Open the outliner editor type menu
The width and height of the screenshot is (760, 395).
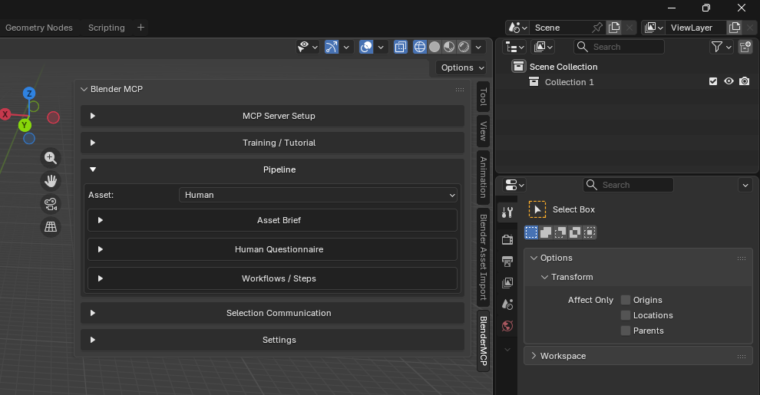(514, 47)
